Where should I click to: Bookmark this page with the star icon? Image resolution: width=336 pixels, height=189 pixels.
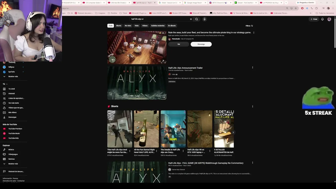[x=296, y=8]
